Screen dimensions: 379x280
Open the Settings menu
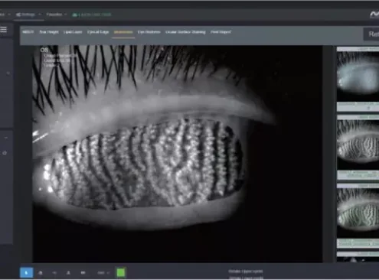point(25,15)
